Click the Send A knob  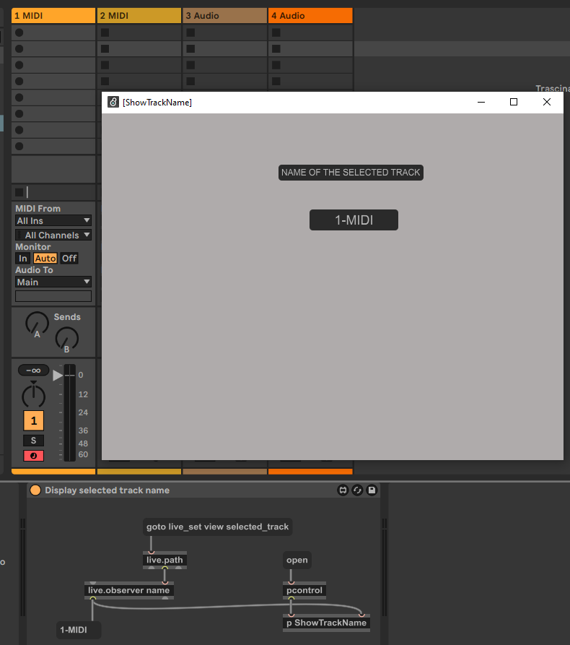coord(38,323)
